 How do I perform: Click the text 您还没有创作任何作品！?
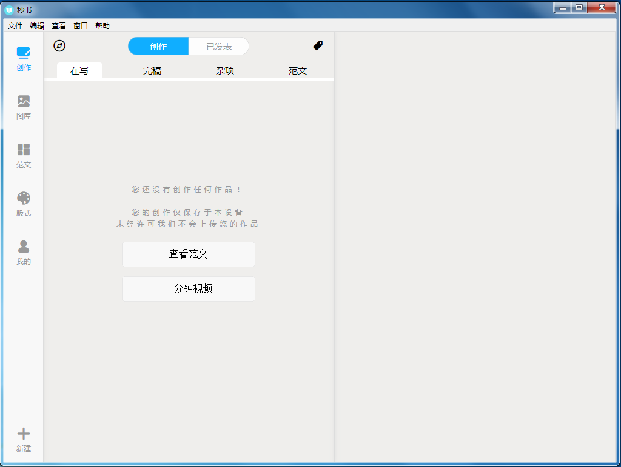[x=187, y=190]
